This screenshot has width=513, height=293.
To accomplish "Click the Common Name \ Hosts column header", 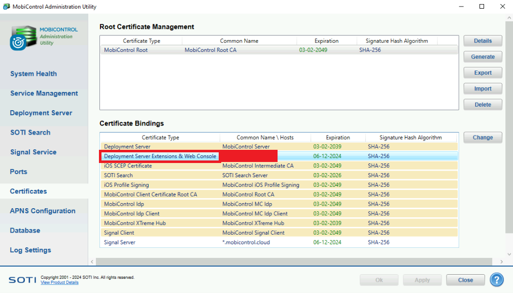I will click(265, 138).
